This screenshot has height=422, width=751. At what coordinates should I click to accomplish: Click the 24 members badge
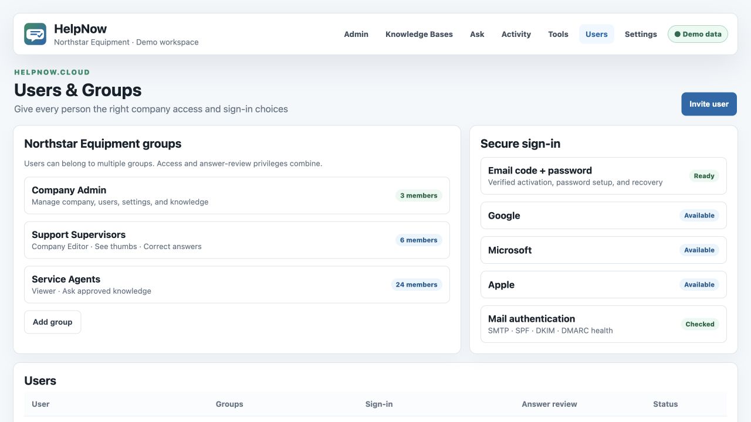(x=417, y=284)
